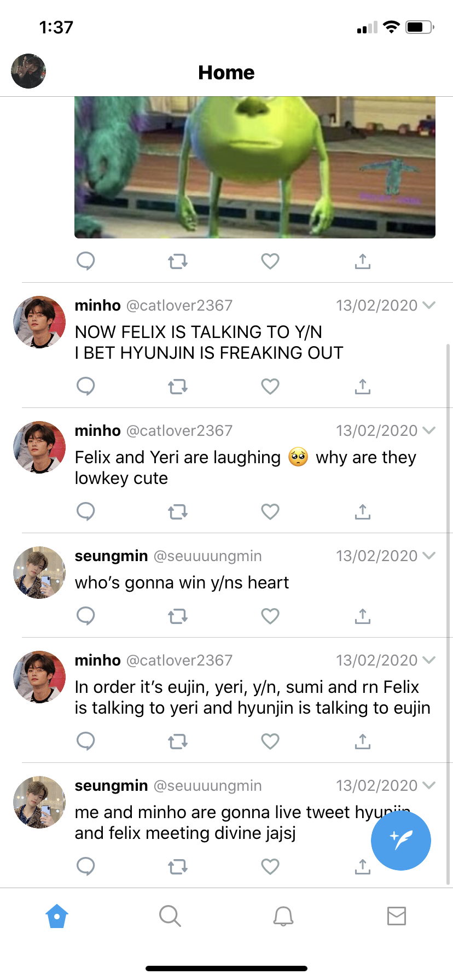Open the options chevron on 'NOW FELIX' tweet
Image resolution: width=453 pixels, height=980 pixels.
[x=429, y=305]
